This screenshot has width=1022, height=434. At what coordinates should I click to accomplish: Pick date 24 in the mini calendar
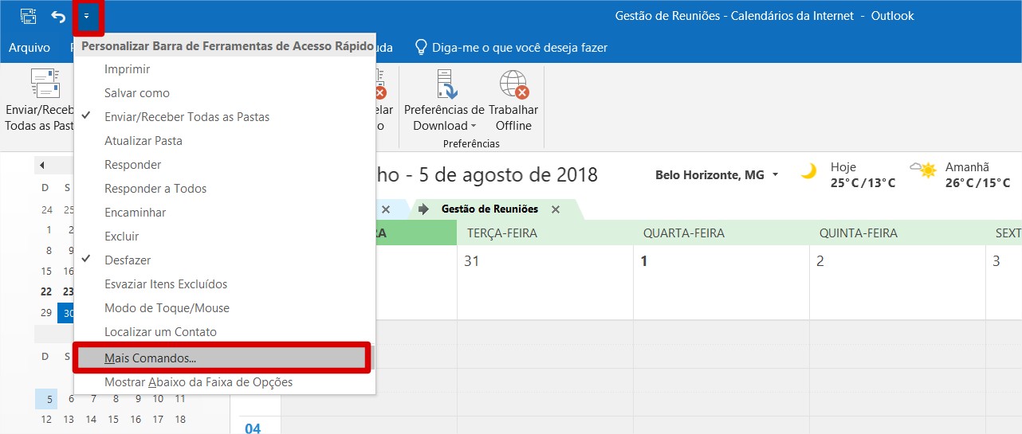click(46, 209)
